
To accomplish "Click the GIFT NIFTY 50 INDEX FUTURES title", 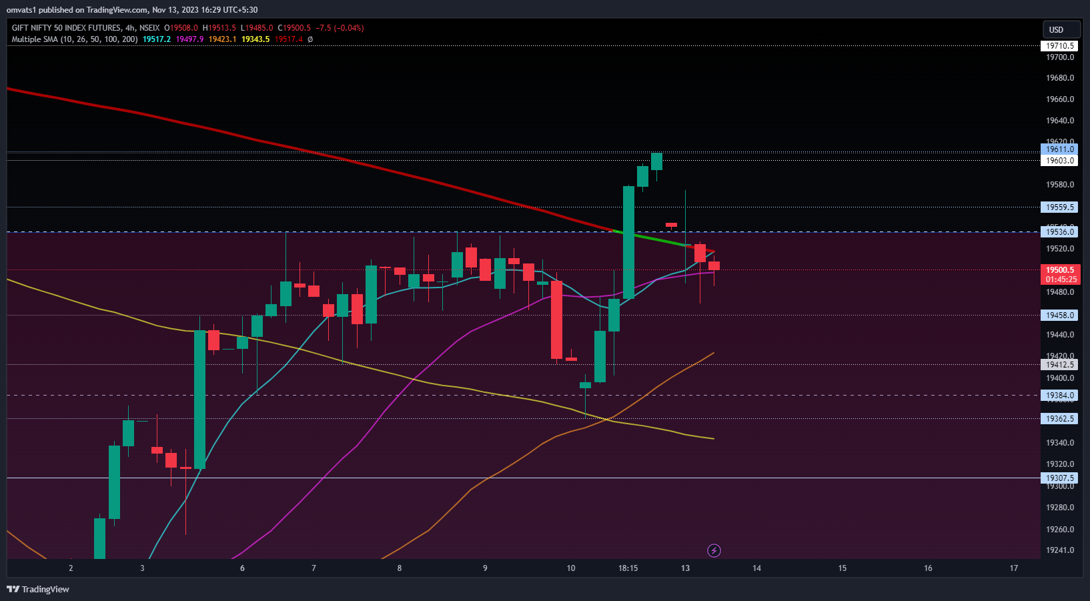I will tap(66, 28).
